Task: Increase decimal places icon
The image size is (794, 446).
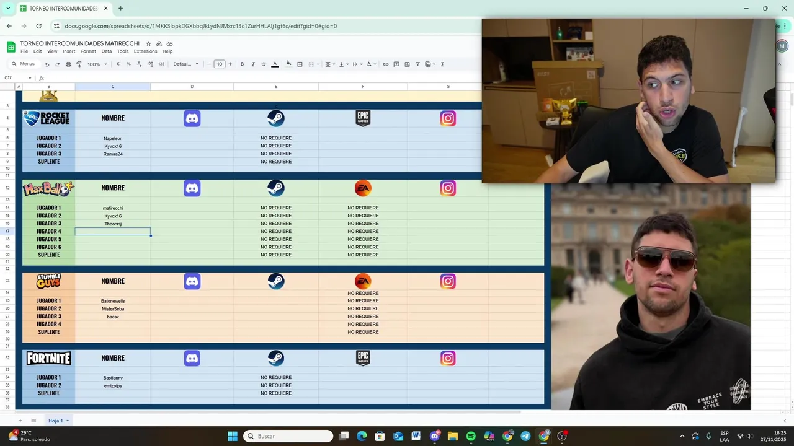Action: (151, 64)
